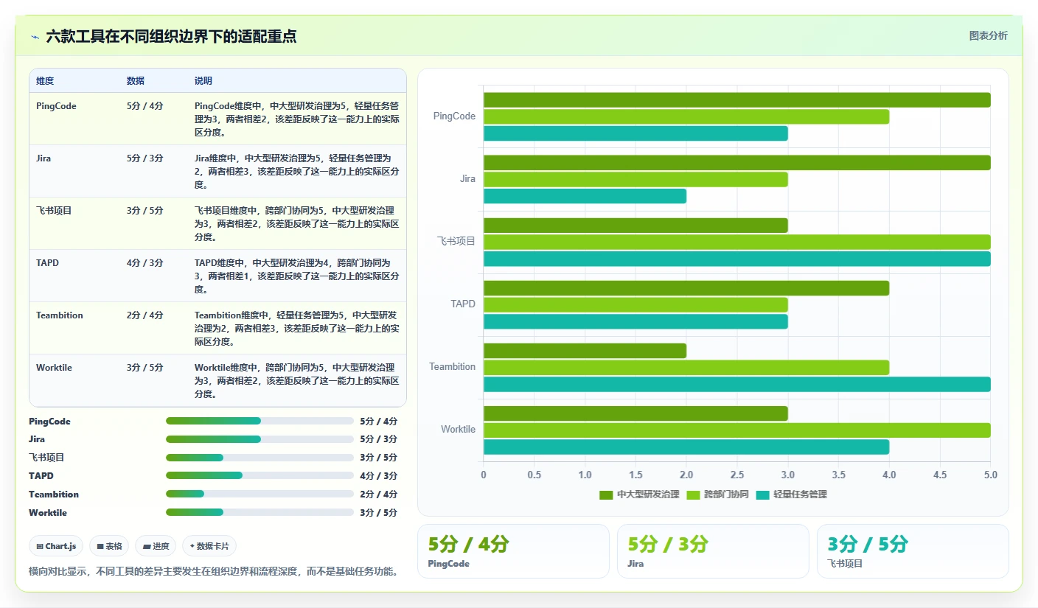The height and width of the screenshot is (608, 1038).
Task: Click the Worktile description text in the table
Action: pos(297,380)
